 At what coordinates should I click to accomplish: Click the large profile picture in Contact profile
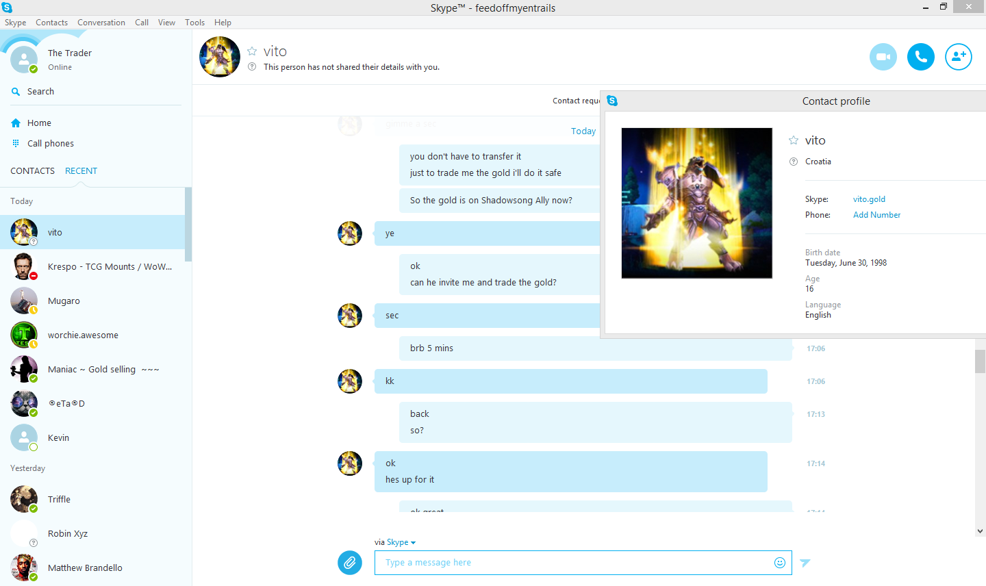point(697,203)
